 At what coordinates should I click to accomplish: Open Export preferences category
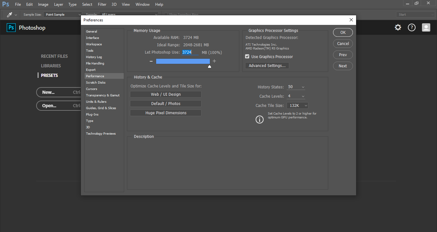104,70
